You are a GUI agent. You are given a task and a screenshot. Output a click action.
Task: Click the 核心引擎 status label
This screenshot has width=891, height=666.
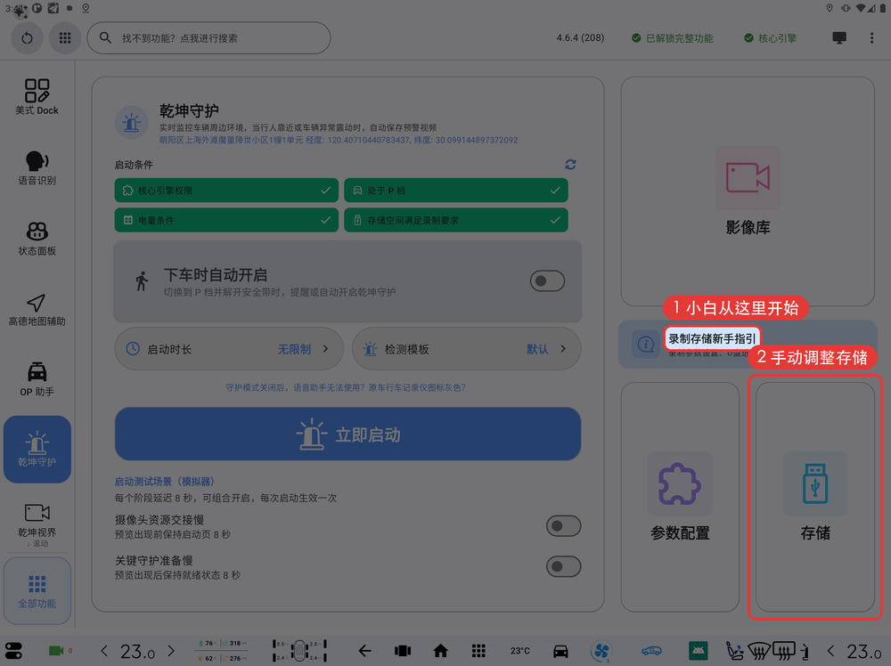[770, 38]
